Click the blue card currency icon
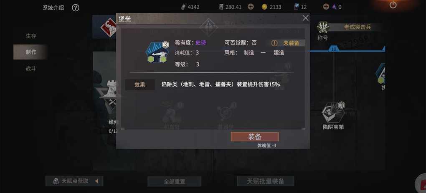Image resolution: width=426 pixels, height=193 pixels. 296,7
